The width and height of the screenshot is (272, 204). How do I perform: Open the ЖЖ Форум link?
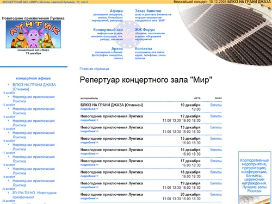[145, 29]
